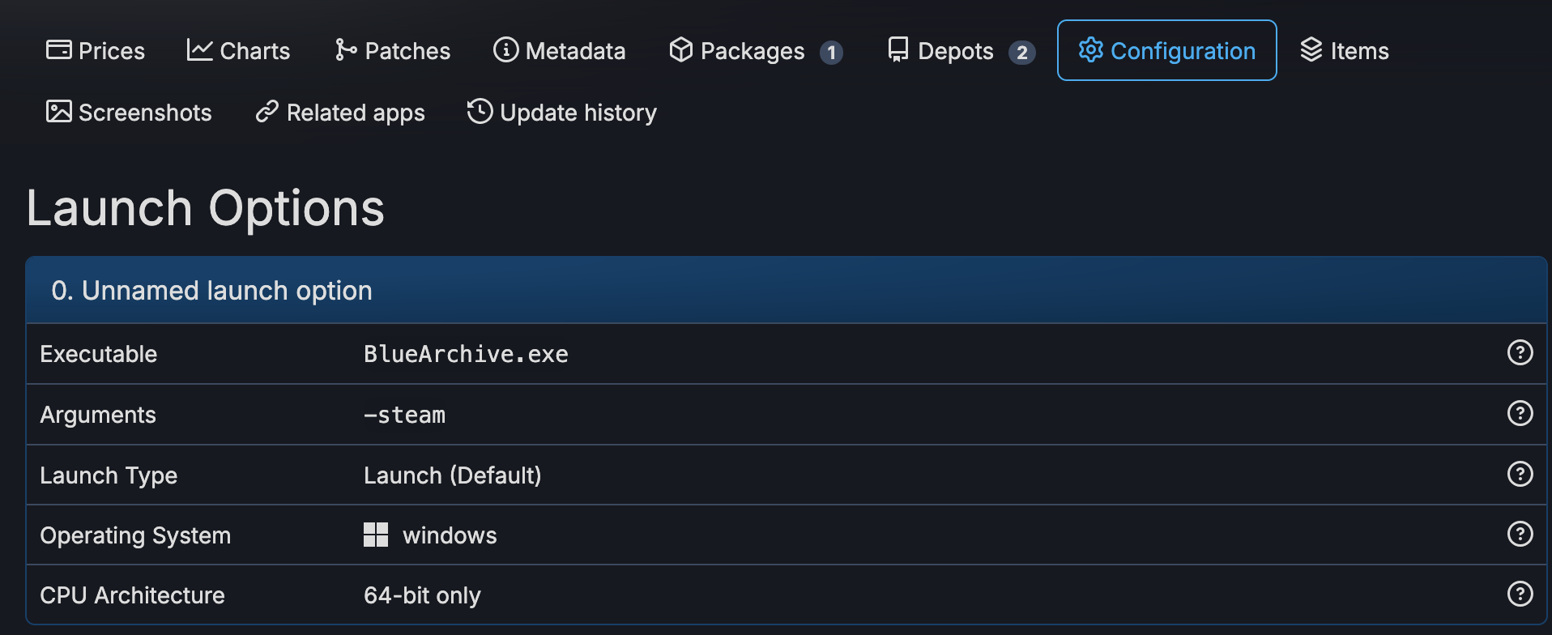Click the Depots count badge

pos(1022,53)
